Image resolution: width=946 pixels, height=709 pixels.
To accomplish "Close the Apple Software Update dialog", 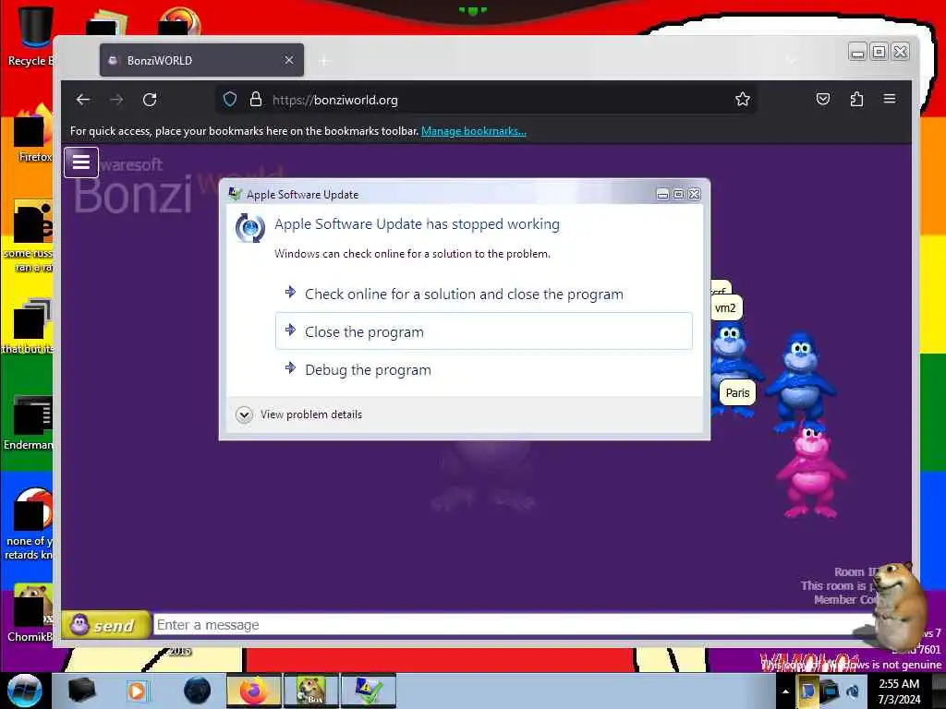I will 695,194.
